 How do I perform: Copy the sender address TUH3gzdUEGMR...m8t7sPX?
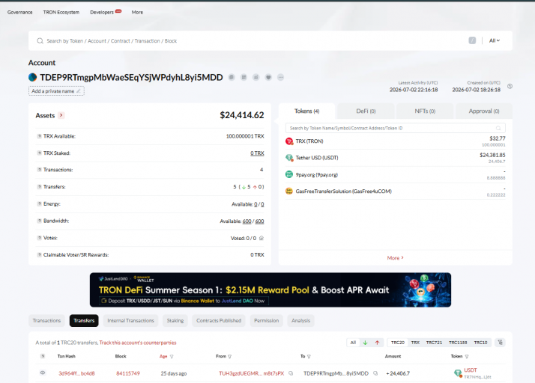[x=291, y=373]
